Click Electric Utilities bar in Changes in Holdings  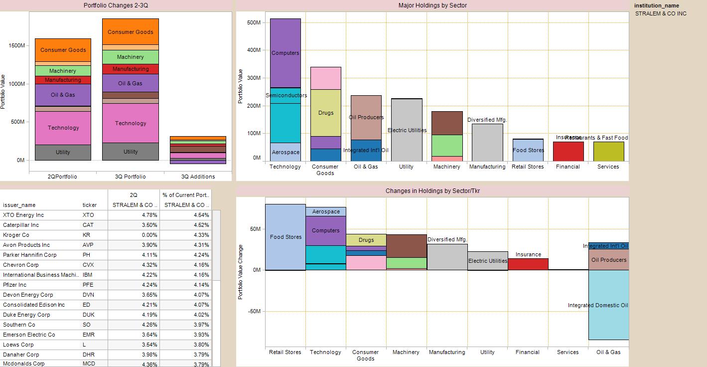[488, 261]
